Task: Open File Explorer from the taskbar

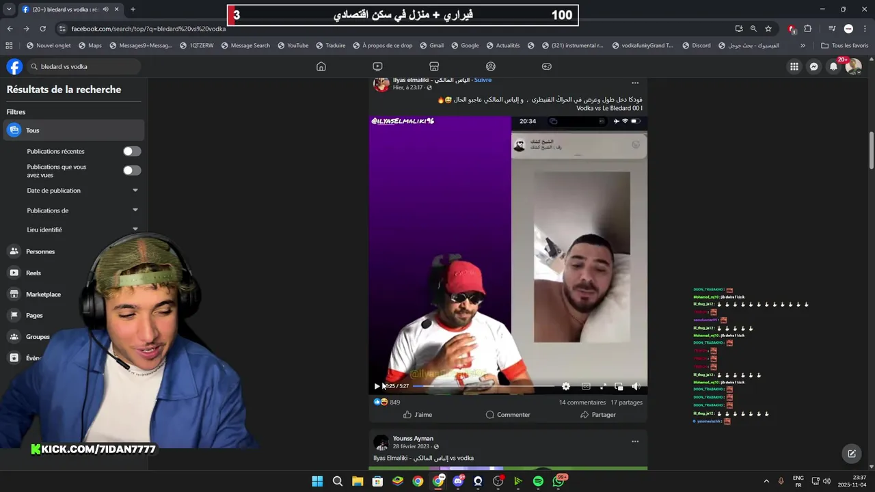Action: pyautogui.click(x=358, y=481)
